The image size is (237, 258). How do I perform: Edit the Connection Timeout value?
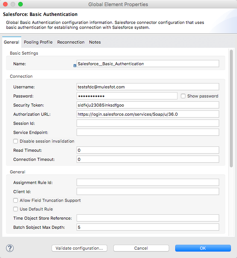click(x=148, y=159)
